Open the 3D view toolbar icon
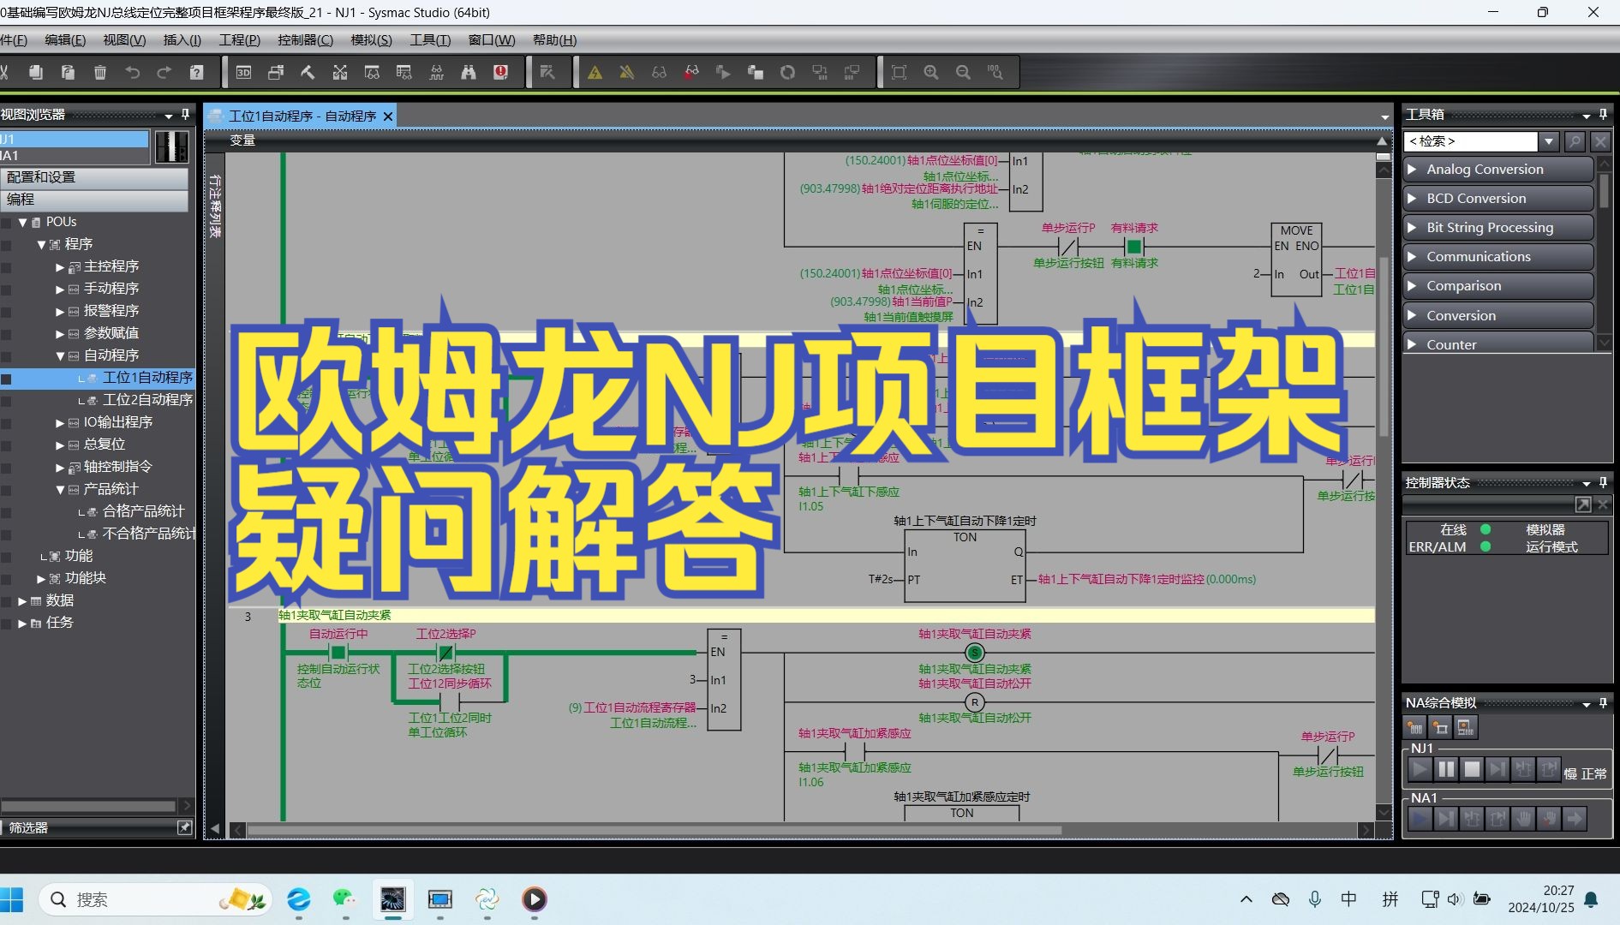 click(x=243, y=73)
